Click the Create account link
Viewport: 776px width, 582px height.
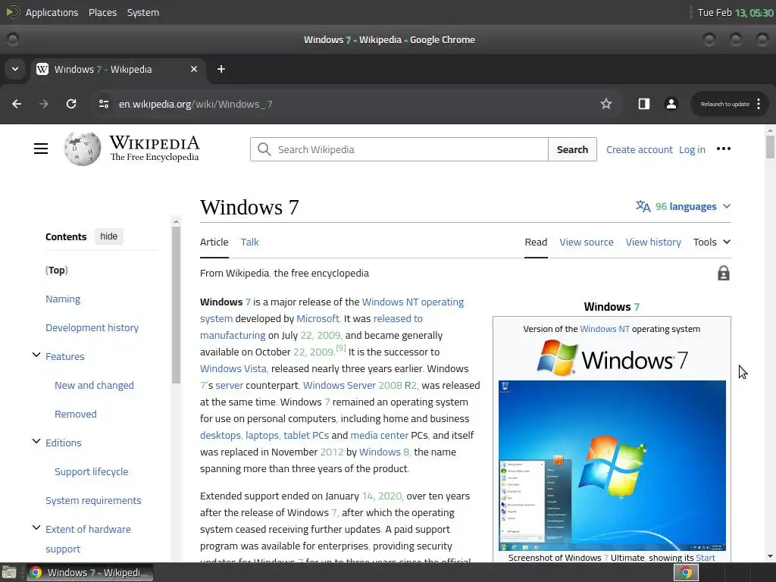click(639, 149)
